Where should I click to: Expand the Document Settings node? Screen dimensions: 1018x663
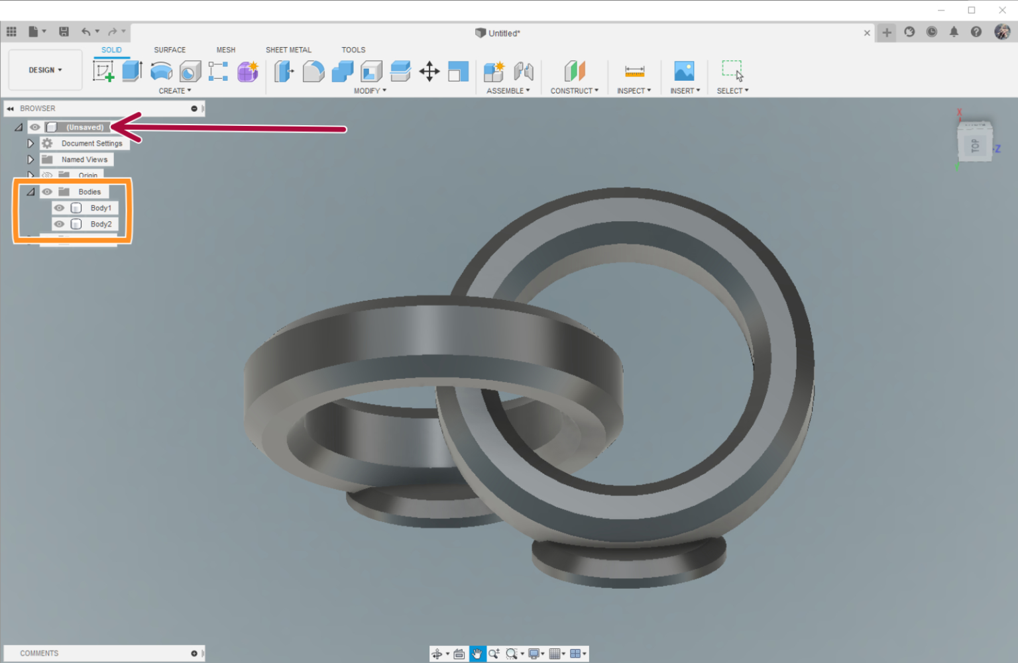(30, 144)
